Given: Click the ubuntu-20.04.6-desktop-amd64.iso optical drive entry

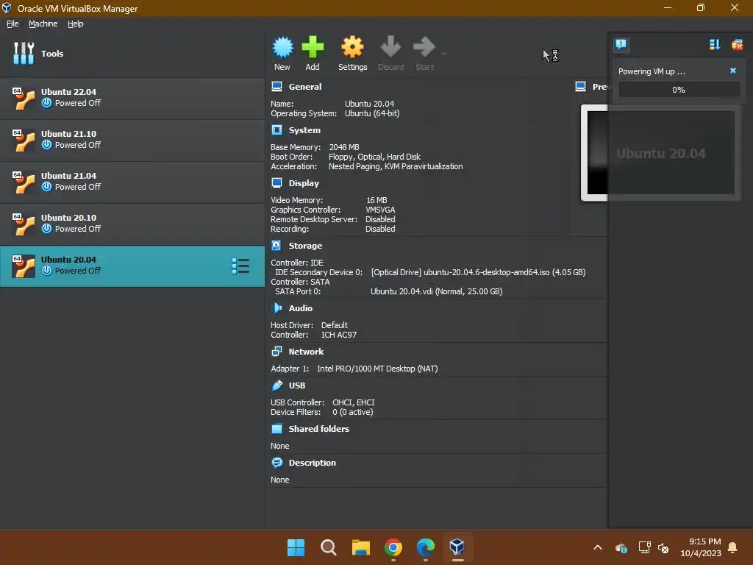Looking at the screenshot, I should [x=478, y=272].
